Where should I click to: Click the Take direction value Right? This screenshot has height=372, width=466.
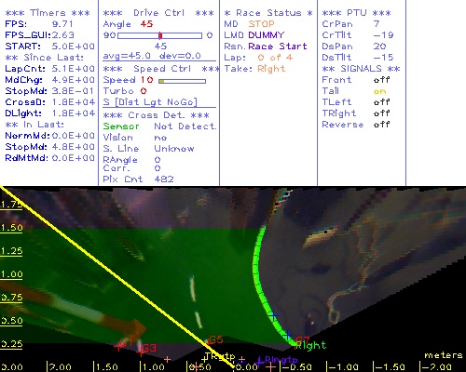coord(271,69)
